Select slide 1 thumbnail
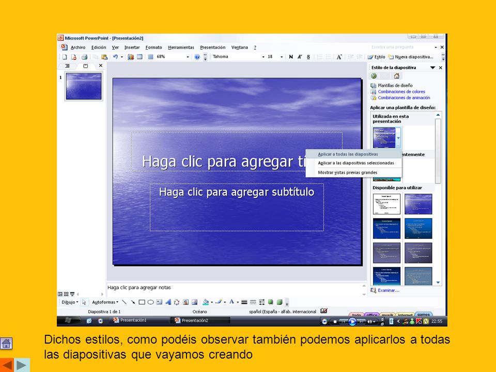Viewport: 496px width, 372px height. point(84,86)
